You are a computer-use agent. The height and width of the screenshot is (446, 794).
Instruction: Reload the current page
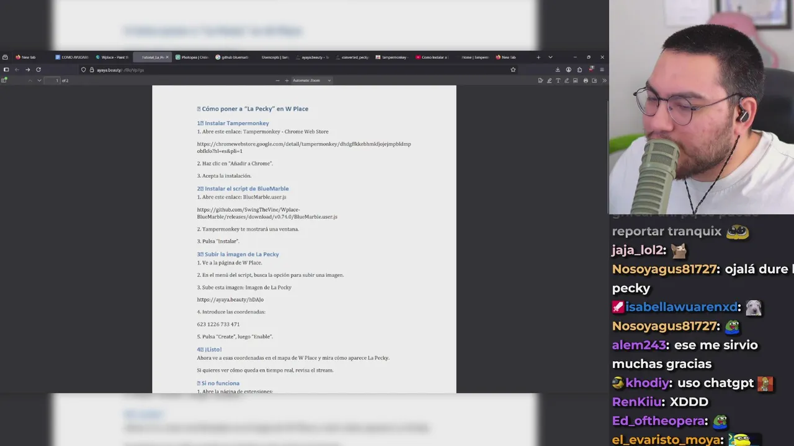tap(38, 69)
